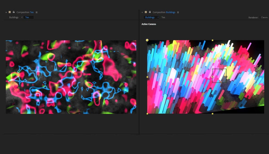
Task: Close the Composition Buildings panel
Action: point(142,12)
